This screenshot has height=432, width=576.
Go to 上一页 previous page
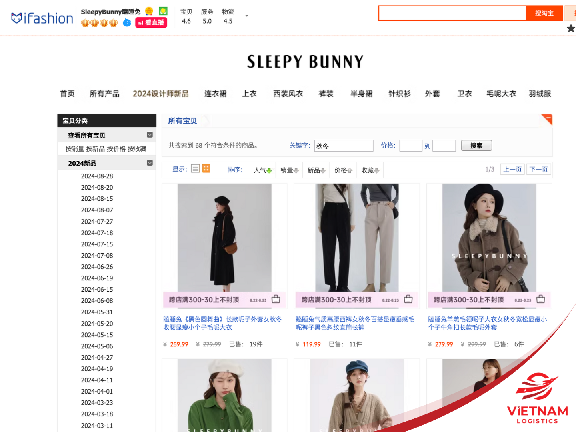[512, 169]
